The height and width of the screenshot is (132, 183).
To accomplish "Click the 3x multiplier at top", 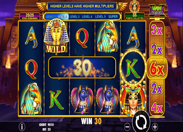I will pyautogui.click(x=157, y=30).
